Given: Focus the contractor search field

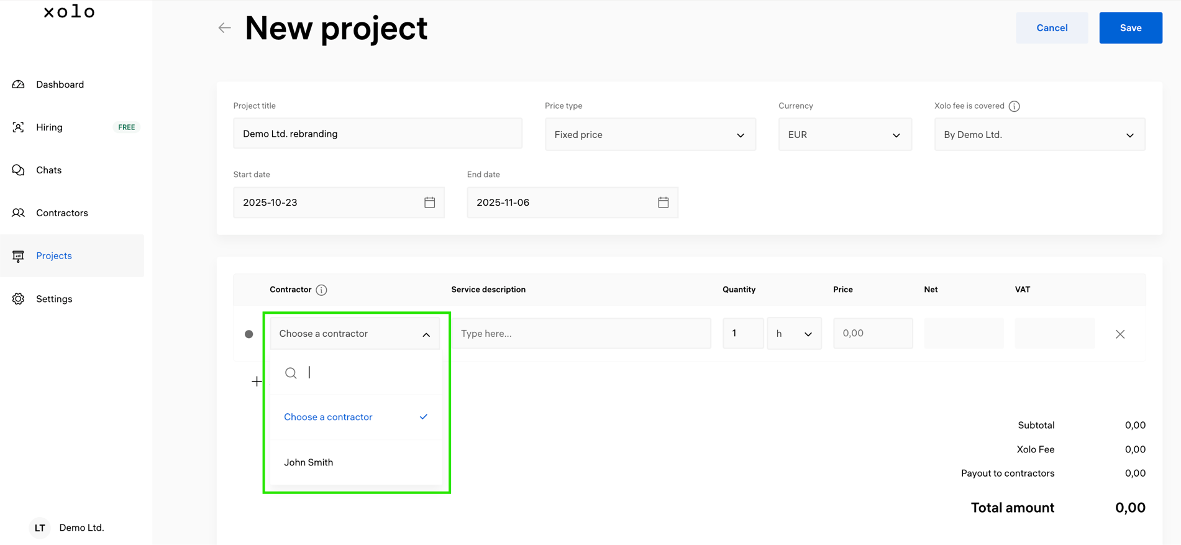Looking at the screenshot, I should (x=367, y=373).
